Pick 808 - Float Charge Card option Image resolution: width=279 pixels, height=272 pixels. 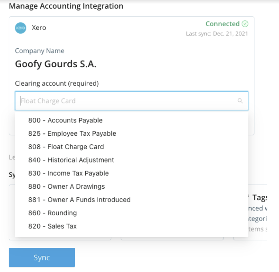click(66, 147)
